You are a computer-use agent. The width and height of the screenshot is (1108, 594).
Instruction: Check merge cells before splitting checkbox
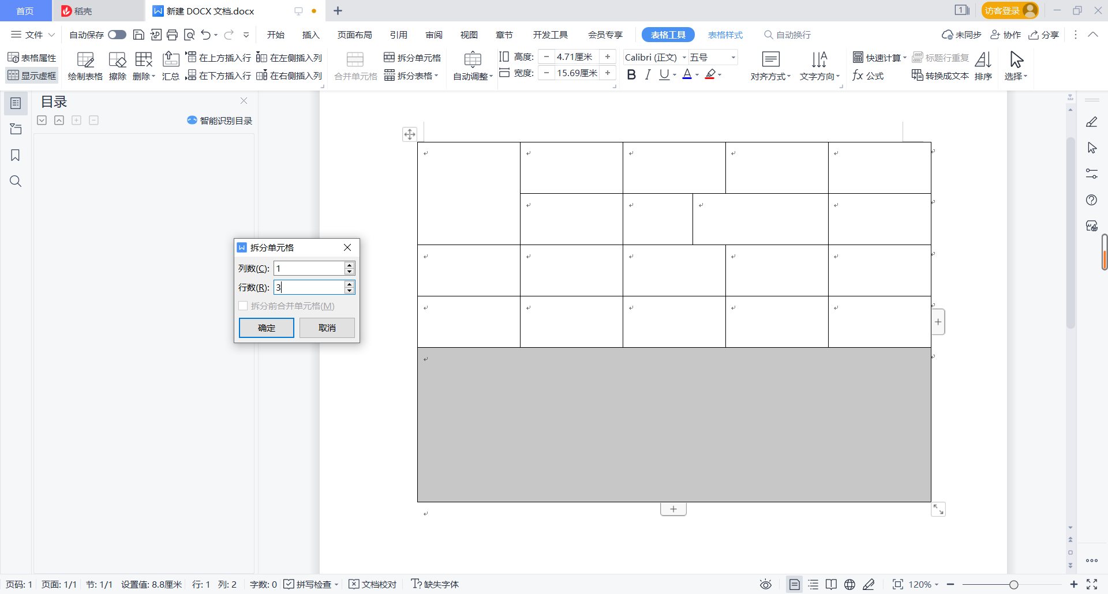click(x=243, y=306)
